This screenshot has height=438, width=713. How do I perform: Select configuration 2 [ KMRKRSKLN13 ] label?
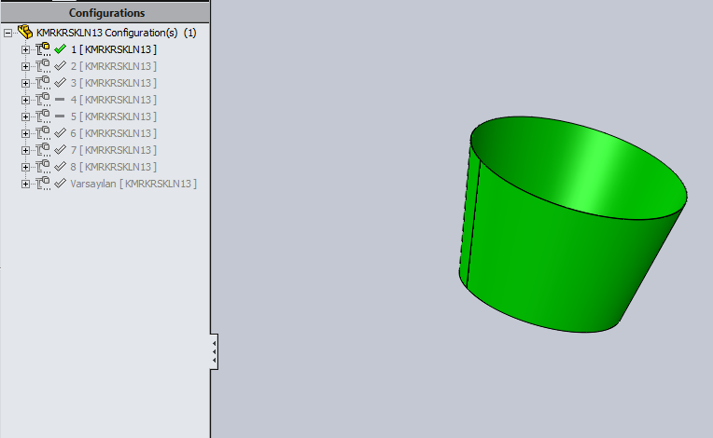(114, 66)
